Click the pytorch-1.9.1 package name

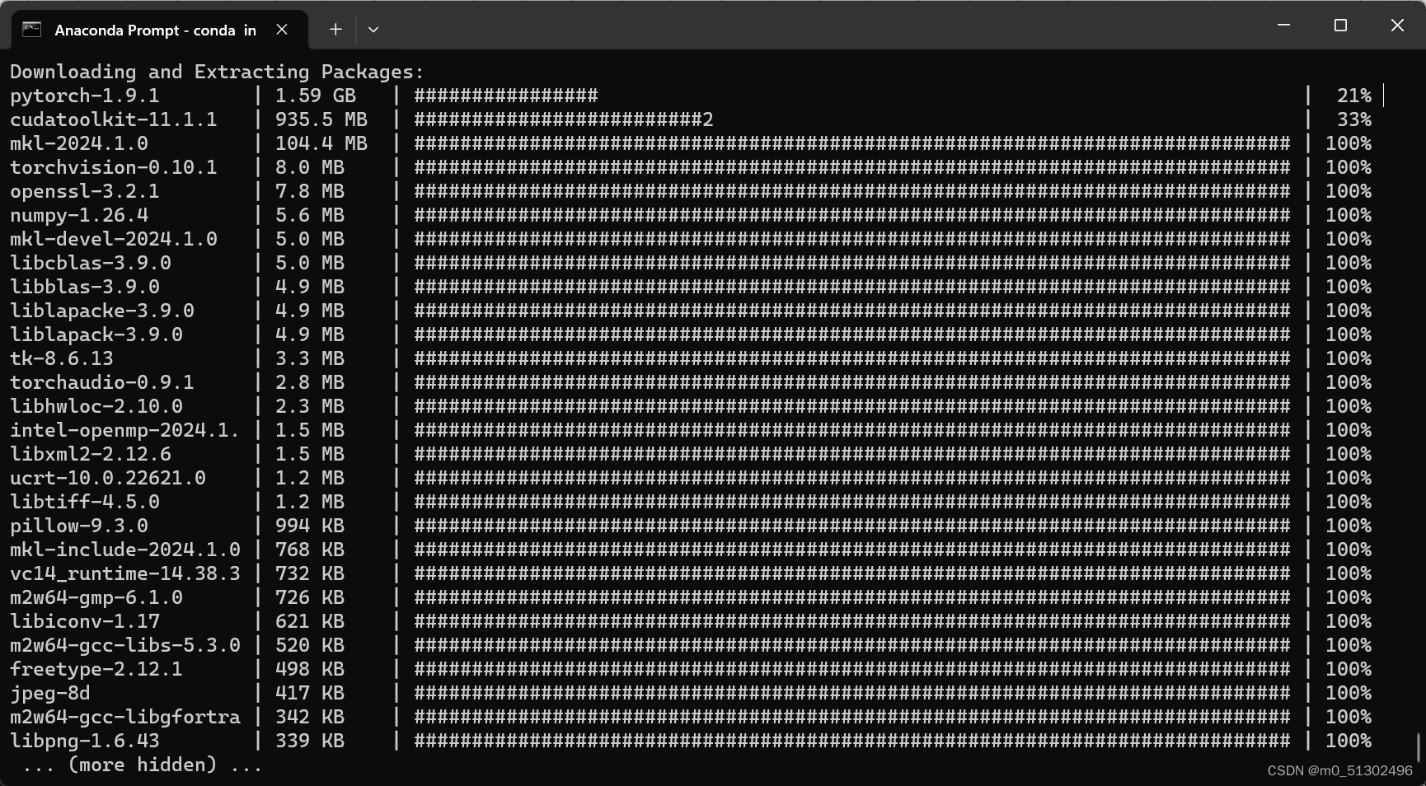85,96
